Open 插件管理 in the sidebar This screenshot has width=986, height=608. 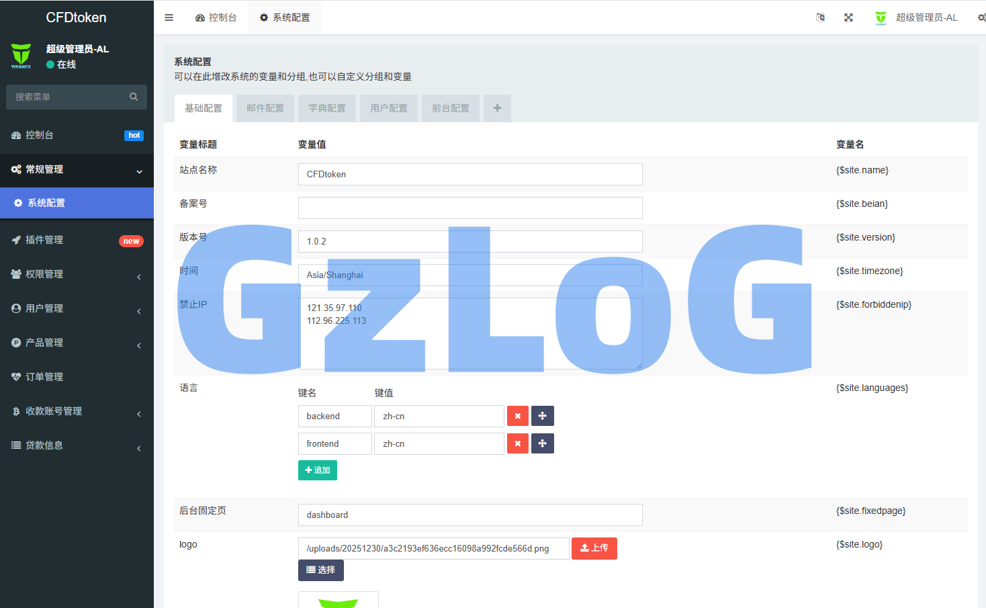[44, 240]
